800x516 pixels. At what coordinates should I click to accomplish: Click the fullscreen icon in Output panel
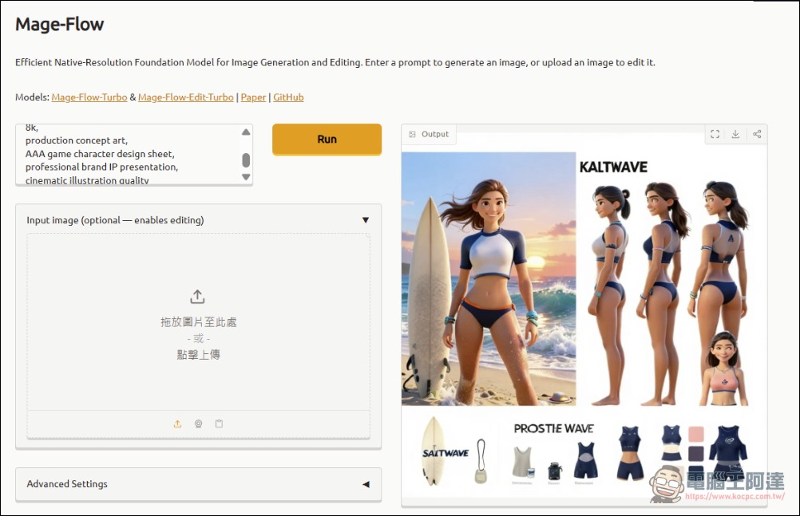tap(715, 134)
